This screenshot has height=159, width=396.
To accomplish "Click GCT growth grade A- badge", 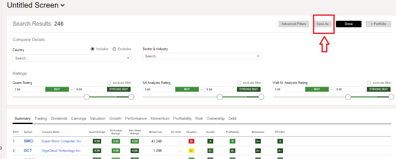I will 210,151.
